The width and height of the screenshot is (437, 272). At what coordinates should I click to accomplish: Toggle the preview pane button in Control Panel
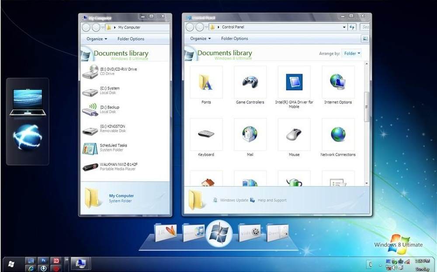(364, 39)
